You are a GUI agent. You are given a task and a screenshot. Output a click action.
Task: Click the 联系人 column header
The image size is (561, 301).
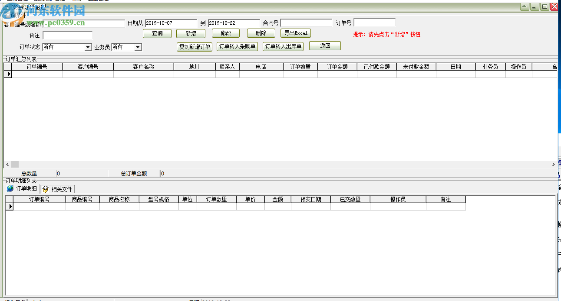[228, 67]
